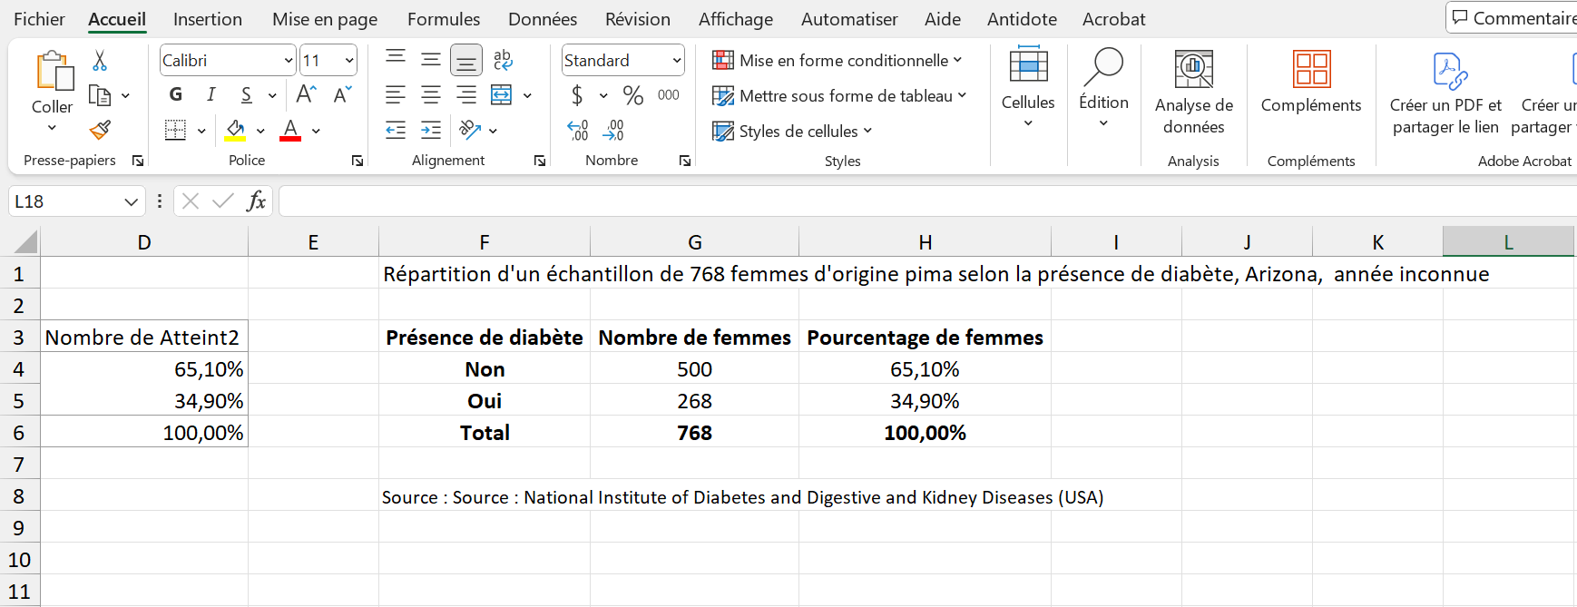Add a decimal place
This screenshot has width=1577, height=607.
[x=578, y=131]
